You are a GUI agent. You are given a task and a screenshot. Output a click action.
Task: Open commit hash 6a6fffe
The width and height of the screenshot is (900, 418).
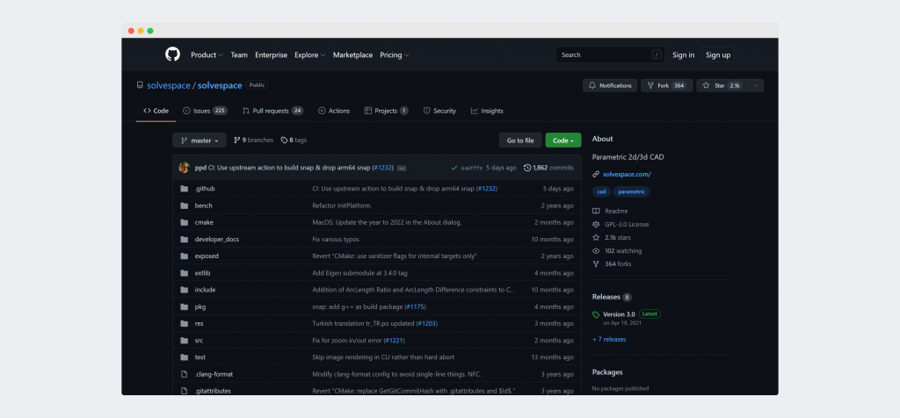click(x=472, y=168)
